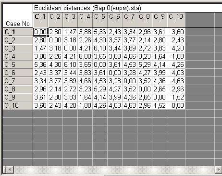Select row header C_8

(18, 89)
